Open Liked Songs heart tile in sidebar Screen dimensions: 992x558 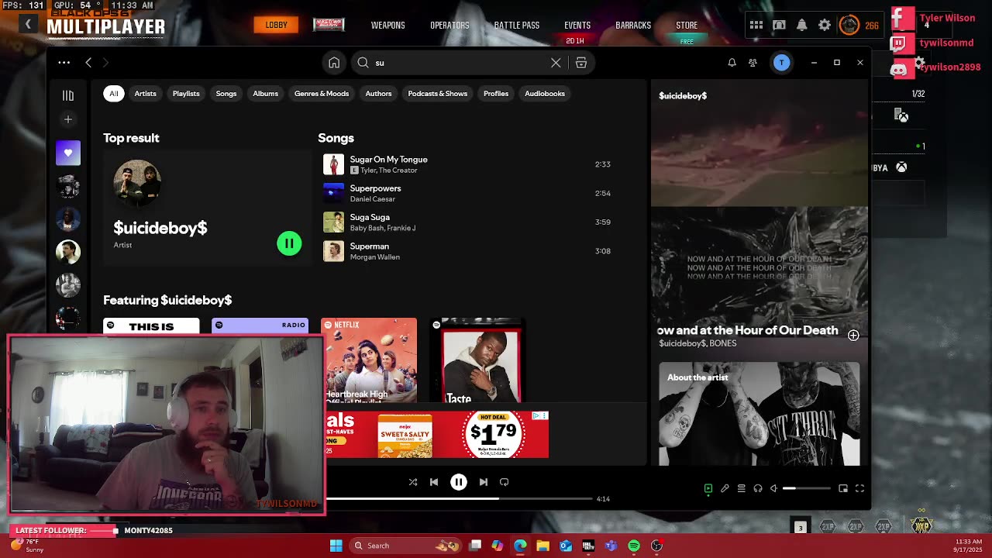(x=68, y=153)
